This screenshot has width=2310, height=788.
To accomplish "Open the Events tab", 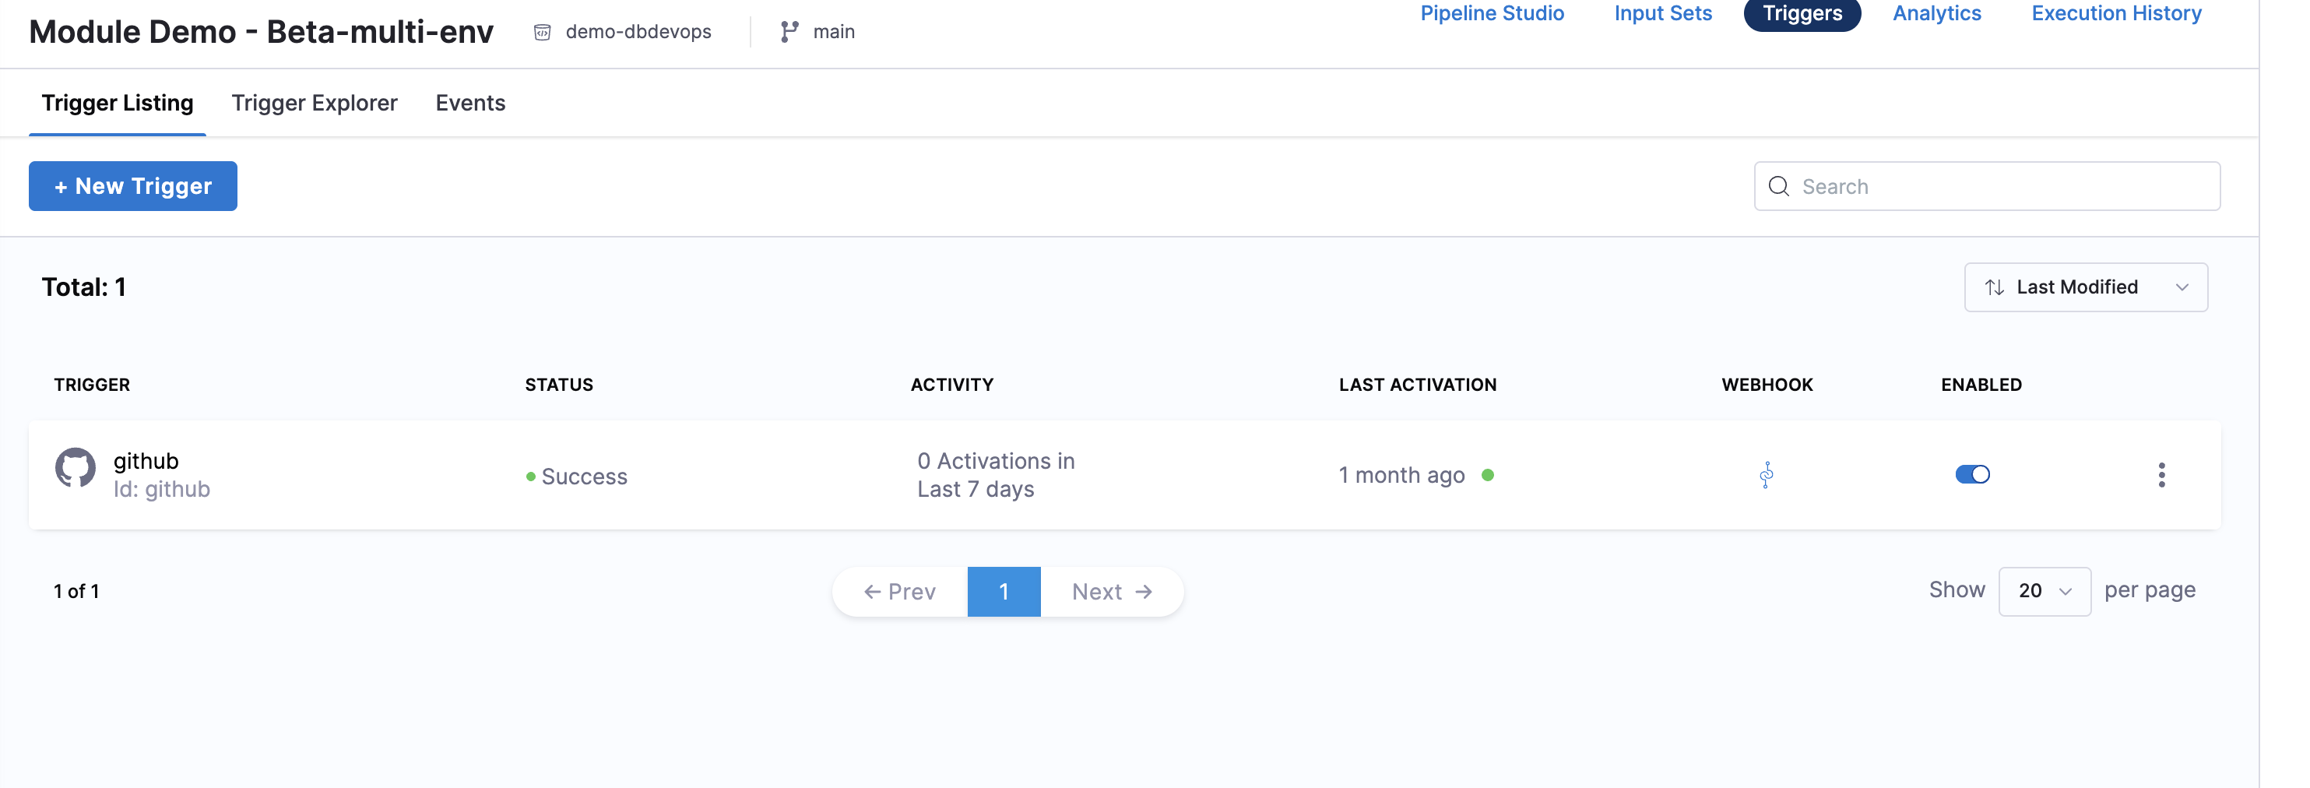I will pyautogui.click(x=470, y=103).
